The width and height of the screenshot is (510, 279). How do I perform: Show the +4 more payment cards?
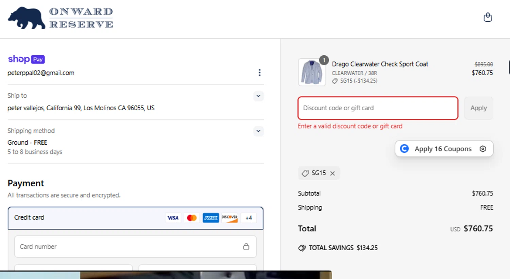(249, 218)
